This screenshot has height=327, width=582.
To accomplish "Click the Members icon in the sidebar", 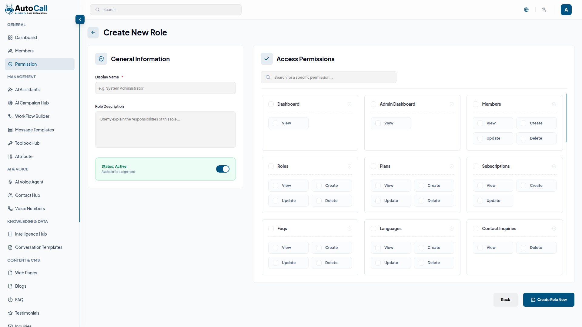I will pos(10,51).
